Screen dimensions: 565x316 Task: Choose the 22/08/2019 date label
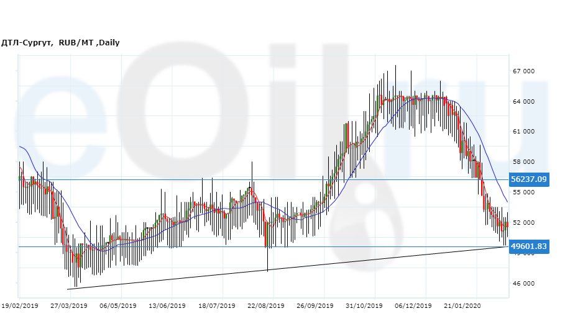265,305
